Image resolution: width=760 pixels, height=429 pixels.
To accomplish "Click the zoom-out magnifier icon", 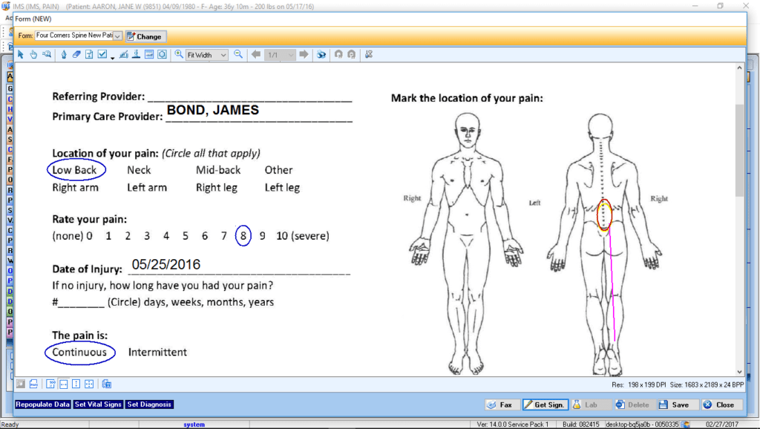I will tap(237, 54).
